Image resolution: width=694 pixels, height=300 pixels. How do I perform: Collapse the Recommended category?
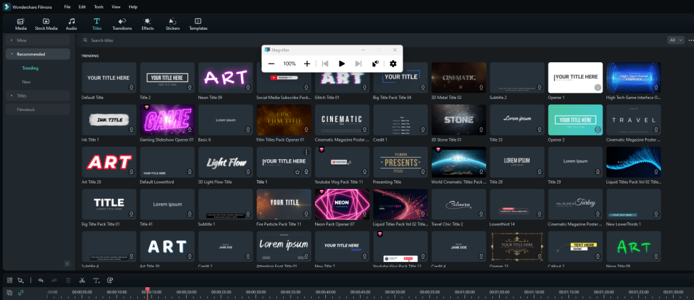pyautogui.click(x=37, y=54)
